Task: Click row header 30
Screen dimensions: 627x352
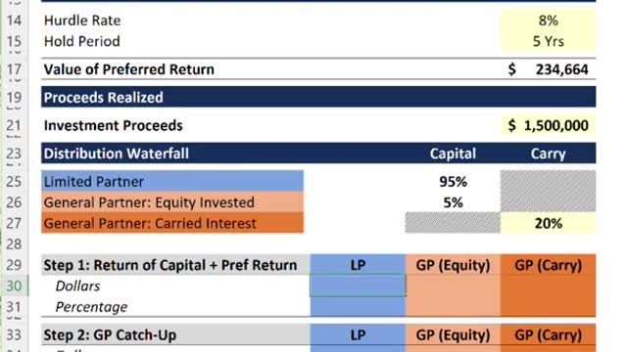Action: (14, 286)
